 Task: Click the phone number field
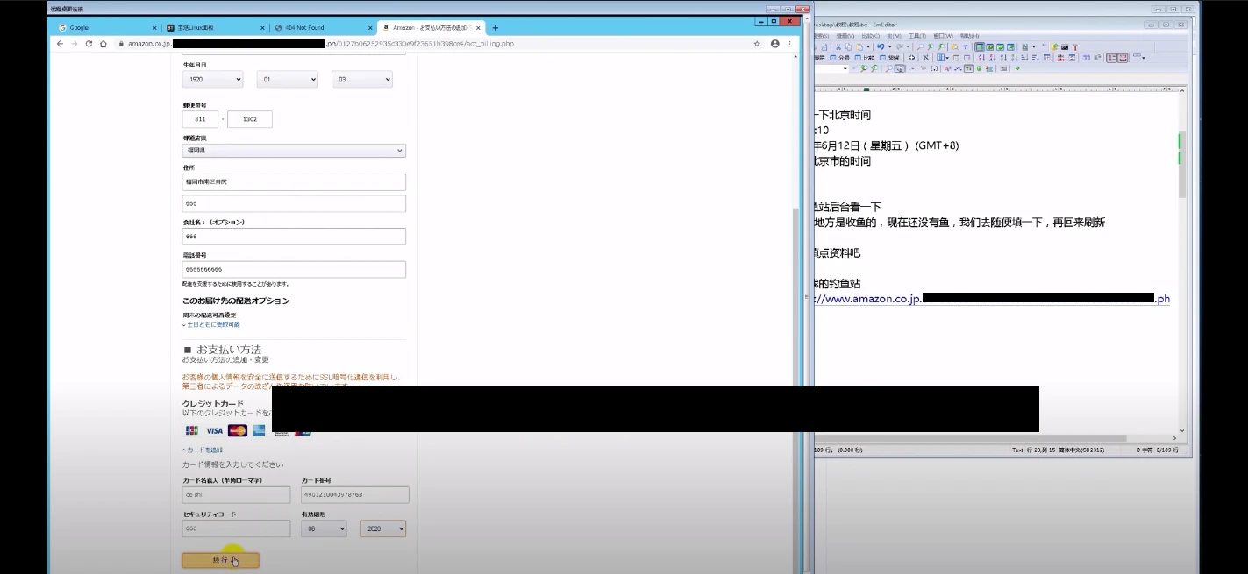294,269
